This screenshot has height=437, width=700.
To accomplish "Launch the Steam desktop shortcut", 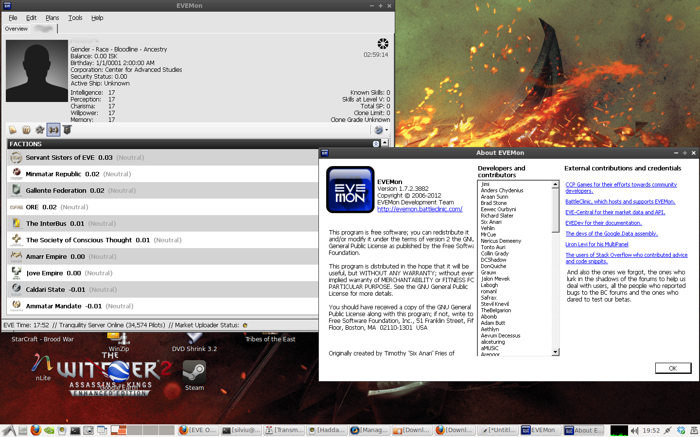I will 194,376.
